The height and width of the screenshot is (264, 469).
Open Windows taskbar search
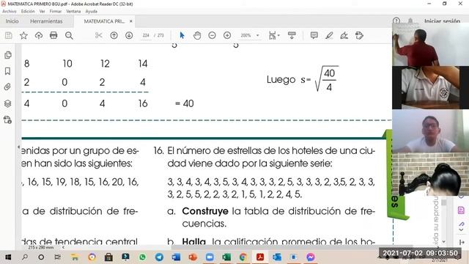click(25, 257)
